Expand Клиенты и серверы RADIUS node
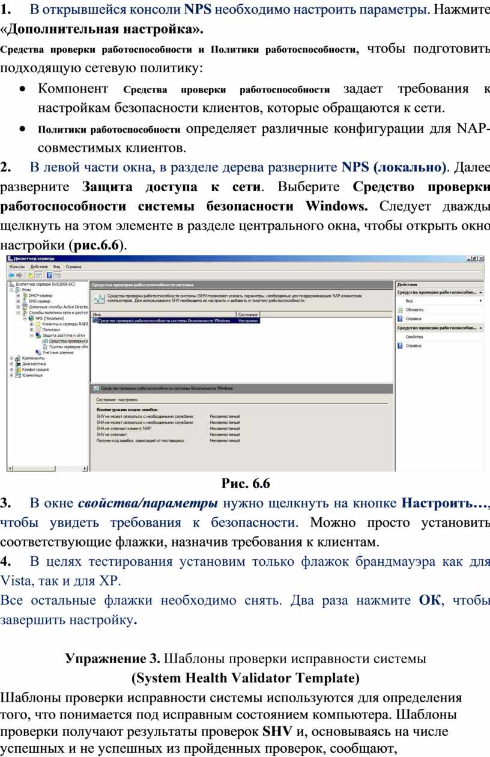This screenshot has width=490, height=757. 32,324
